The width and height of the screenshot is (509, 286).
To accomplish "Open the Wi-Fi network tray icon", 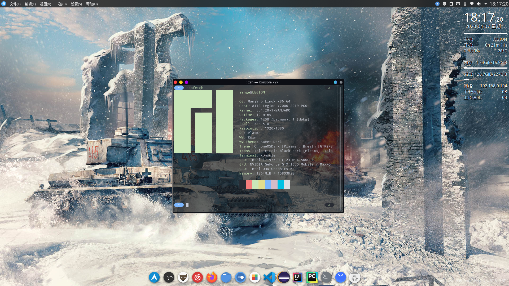I will coord(472,4).
